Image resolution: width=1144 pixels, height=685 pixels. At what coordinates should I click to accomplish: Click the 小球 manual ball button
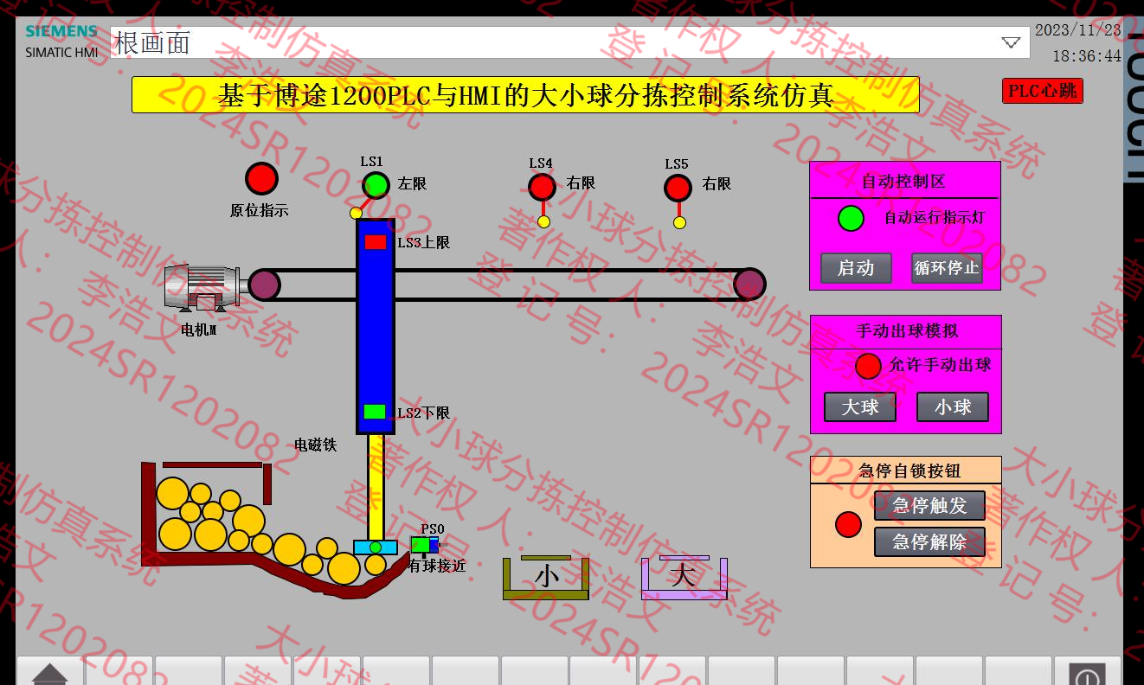[x=953, y=407]
